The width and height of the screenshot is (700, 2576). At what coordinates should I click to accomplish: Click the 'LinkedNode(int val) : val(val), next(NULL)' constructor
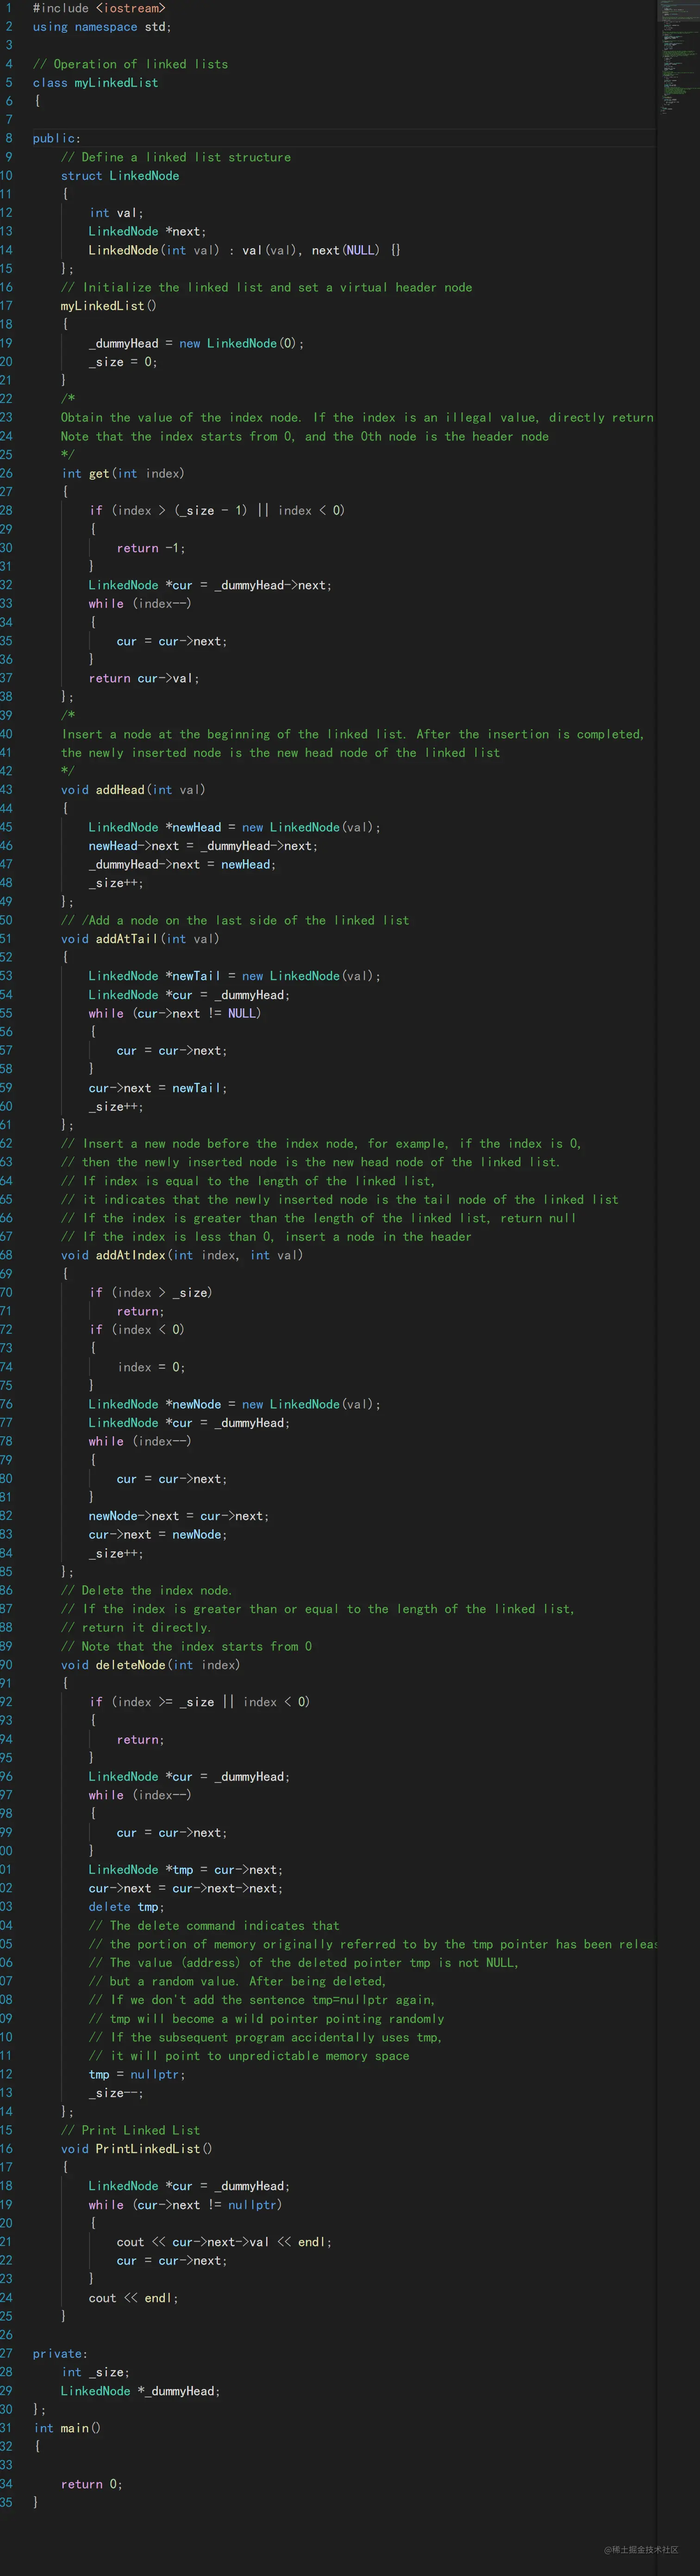[x=244, y=250]
